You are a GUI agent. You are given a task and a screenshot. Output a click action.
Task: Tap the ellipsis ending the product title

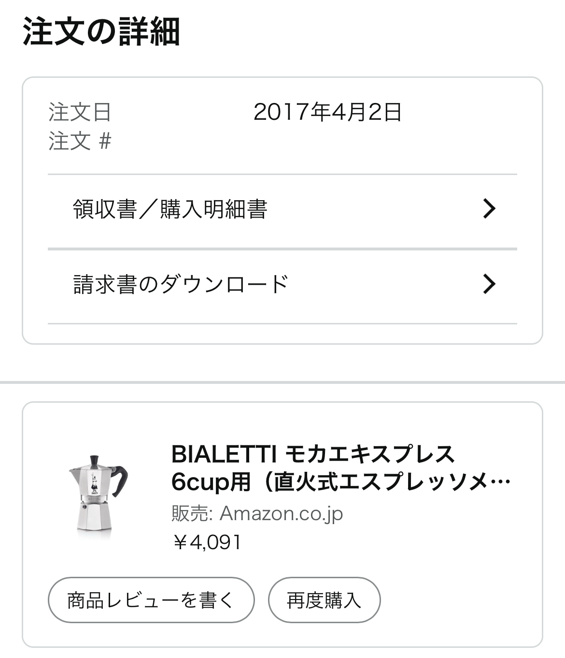coord(503,482)
